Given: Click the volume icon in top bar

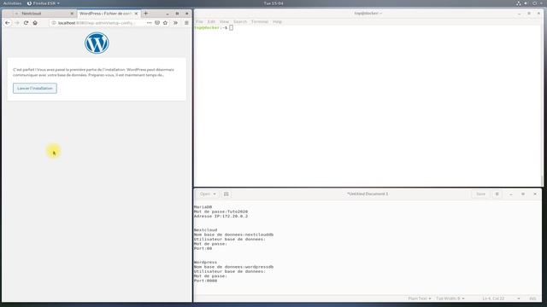Looking at the screenshot, I should (526, 3).
